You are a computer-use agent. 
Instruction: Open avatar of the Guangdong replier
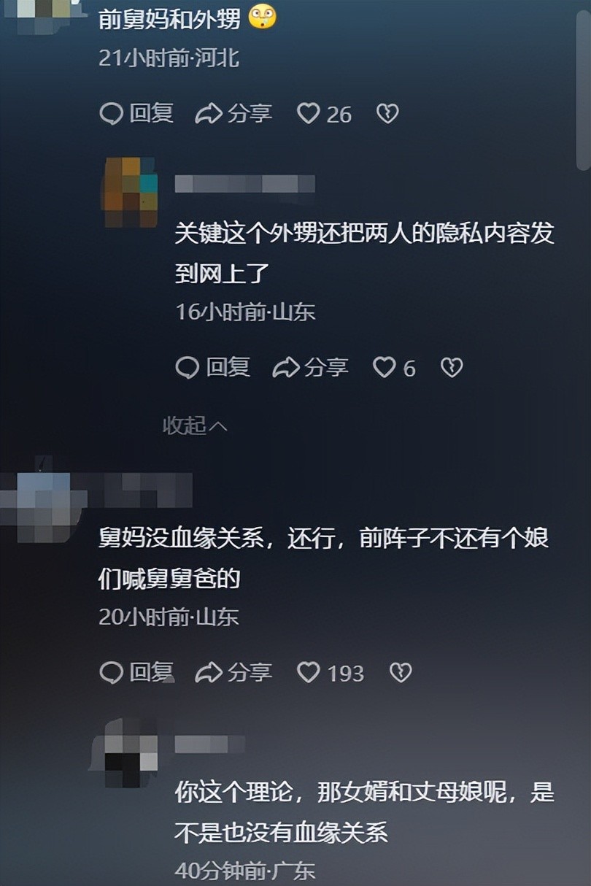pyautogui.click(x=131, y=752)
